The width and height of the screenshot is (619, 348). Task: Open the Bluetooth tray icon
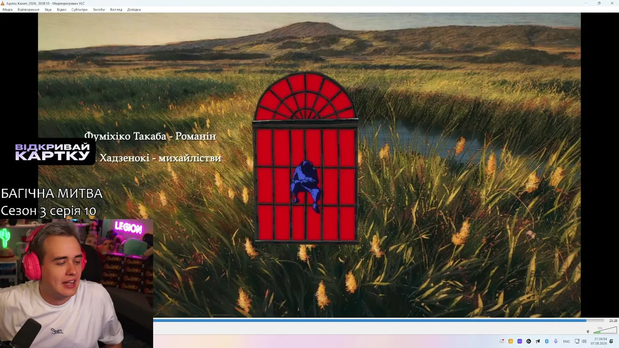(546, 341)
